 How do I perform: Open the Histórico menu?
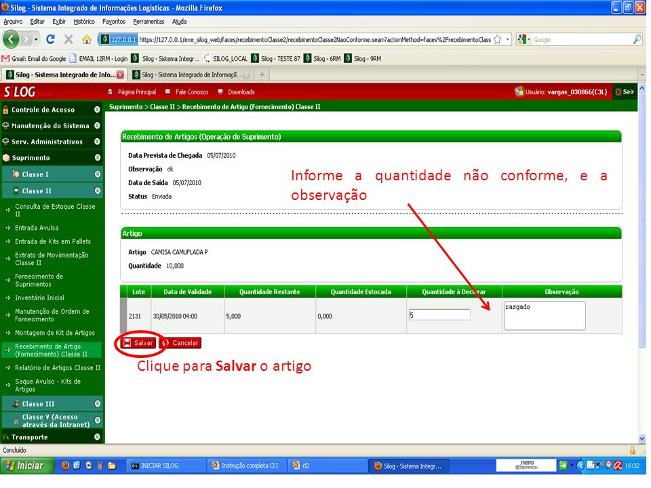pyautogui.click(x=84, y=22)
